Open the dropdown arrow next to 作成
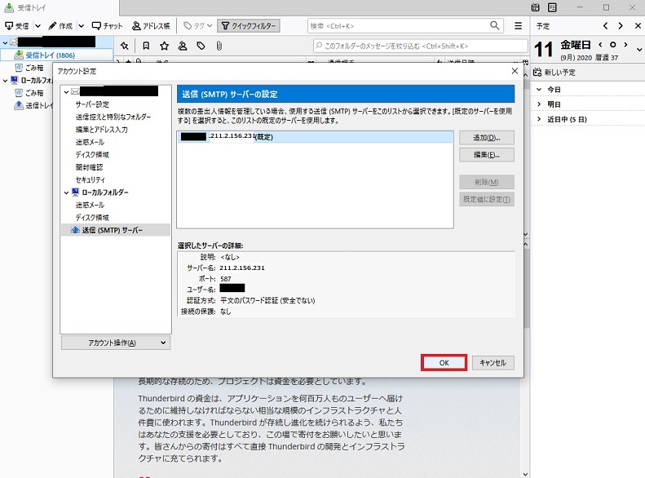This screenshot has height=478, width=645. click(x=82, y=26)
